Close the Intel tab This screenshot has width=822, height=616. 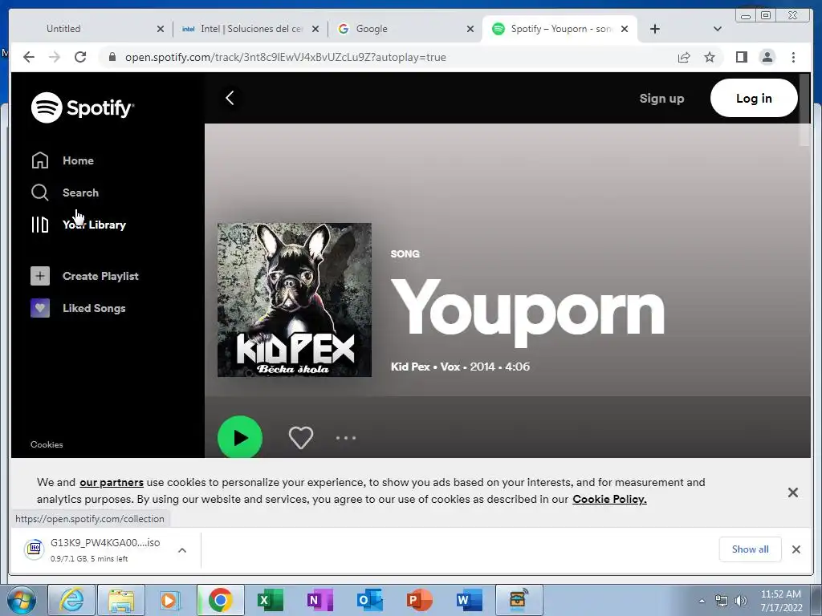315,29
